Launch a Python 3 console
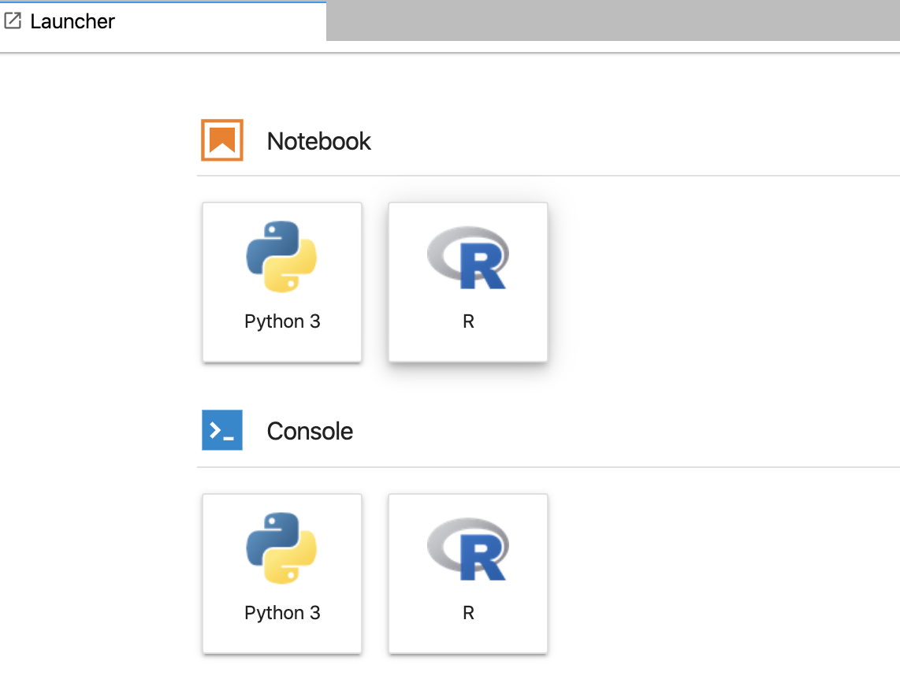The image size is (900, 698). pos(282,574)
